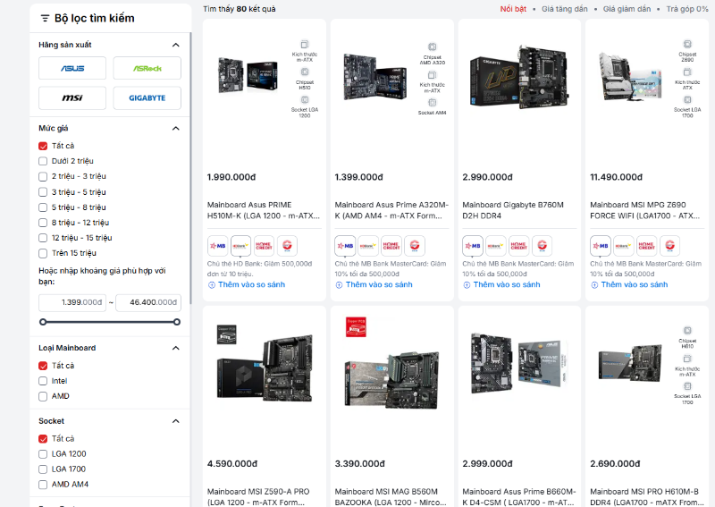Select Home Credit icon on Gigabyte B760M D2H card
This screenshot has width=715, height=507.
click(519, 246)
